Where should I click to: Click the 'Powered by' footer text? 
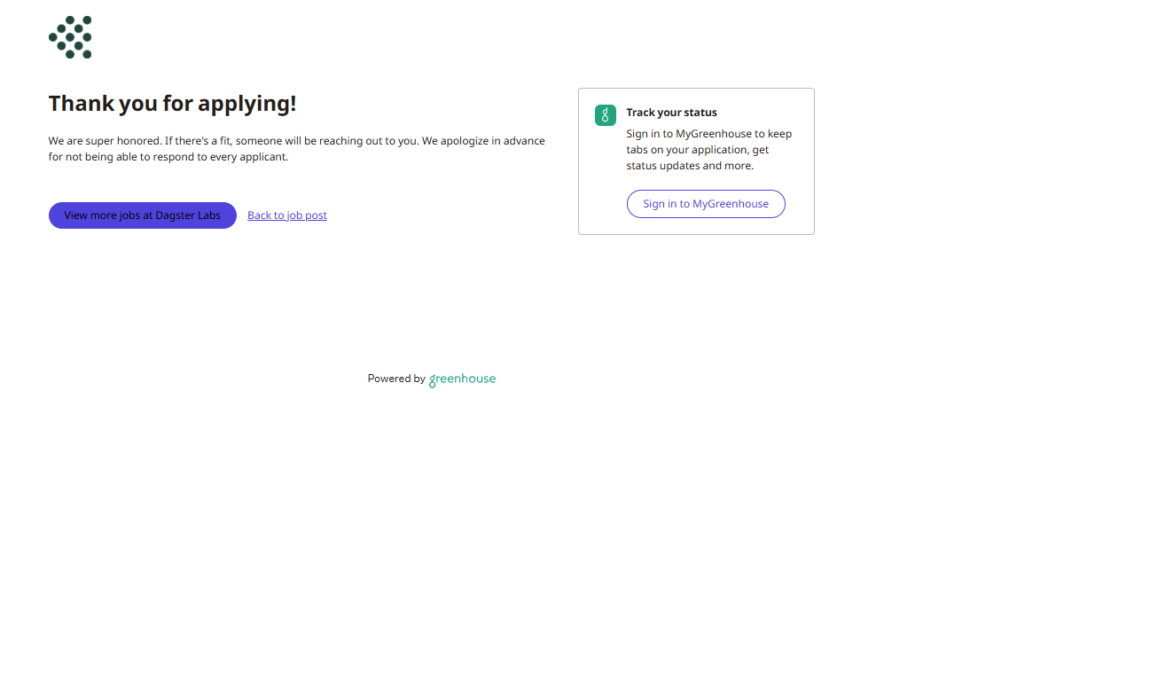click(396, 379)
